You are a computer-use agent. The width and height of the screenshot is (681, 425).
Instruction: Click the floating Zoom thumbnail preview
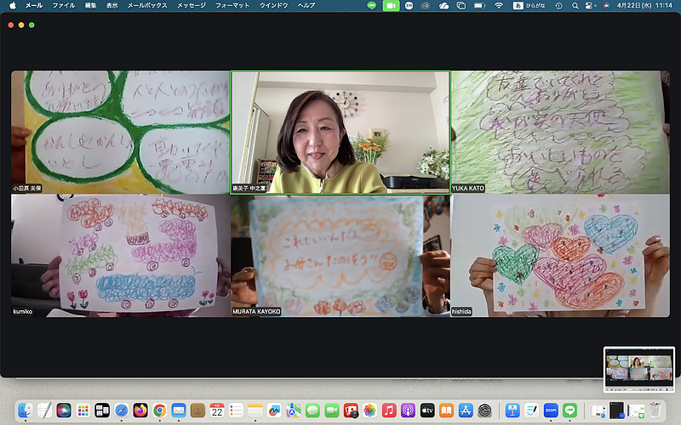point(638,369)
